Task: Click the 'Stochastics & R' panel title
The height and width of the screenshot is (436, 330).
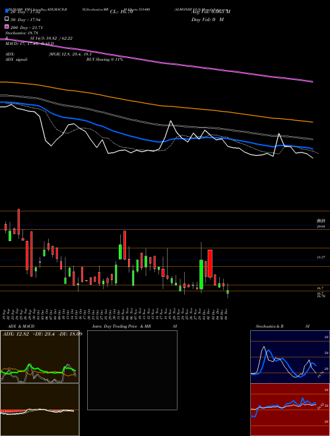Action: tap(269, 326)
